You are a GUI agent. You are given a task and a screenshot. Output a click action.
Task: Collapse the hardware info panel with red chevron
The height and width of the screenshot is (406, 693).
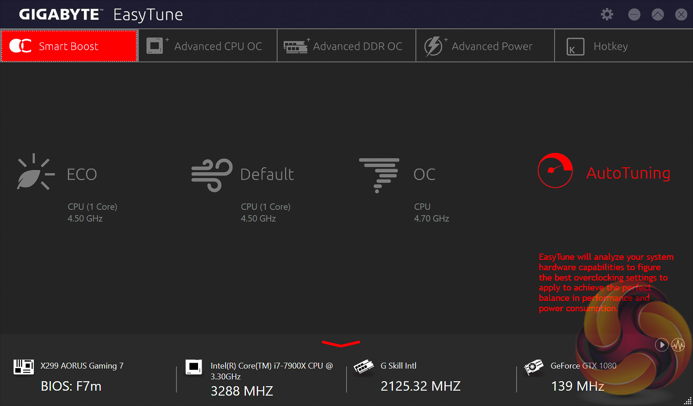click(341, 344)
